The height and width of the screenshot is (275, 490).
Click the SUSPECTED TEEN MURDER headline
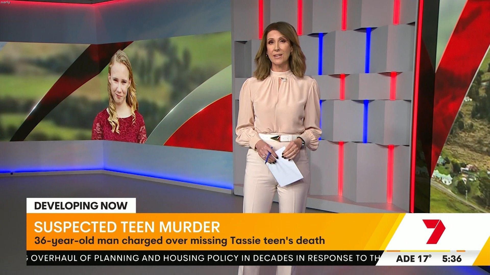pos(127,227)
